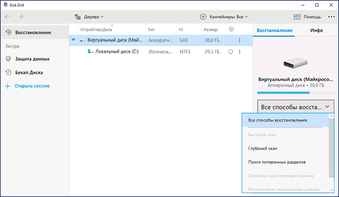Open the Дерево view dropdown
Image resolution: width=339 pixels, height=197 pixels.
coord(93,17)
